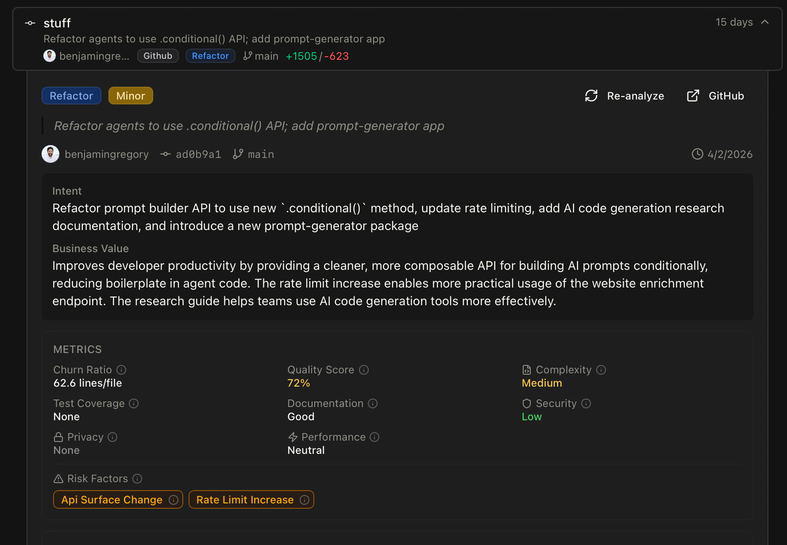Click the Intent section label

(x=67, y=191)
